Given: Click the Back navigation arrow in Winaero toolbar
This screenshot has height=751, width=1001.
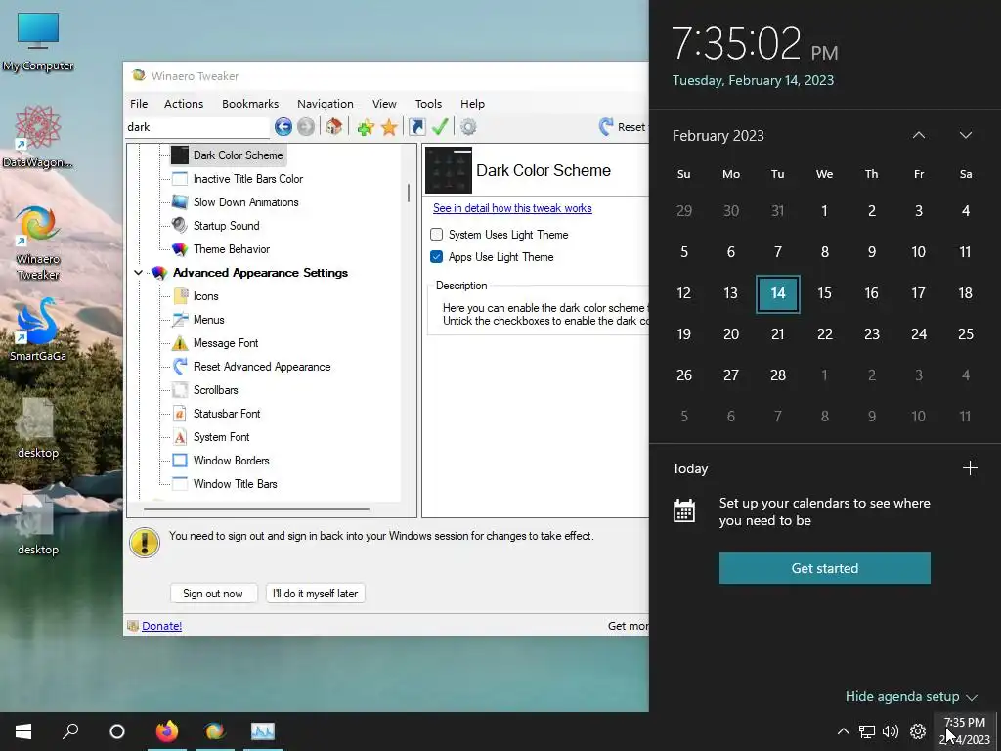Looking at the screenshot, I should (283, 127).
